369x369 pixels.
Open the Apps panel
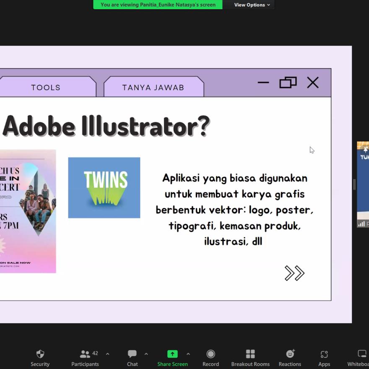point(324,358)
